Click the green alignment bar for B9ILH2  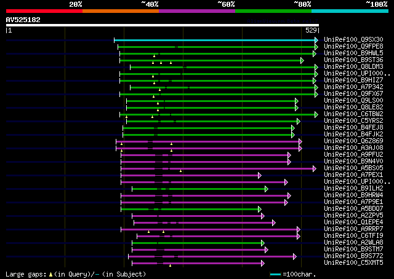200,189
